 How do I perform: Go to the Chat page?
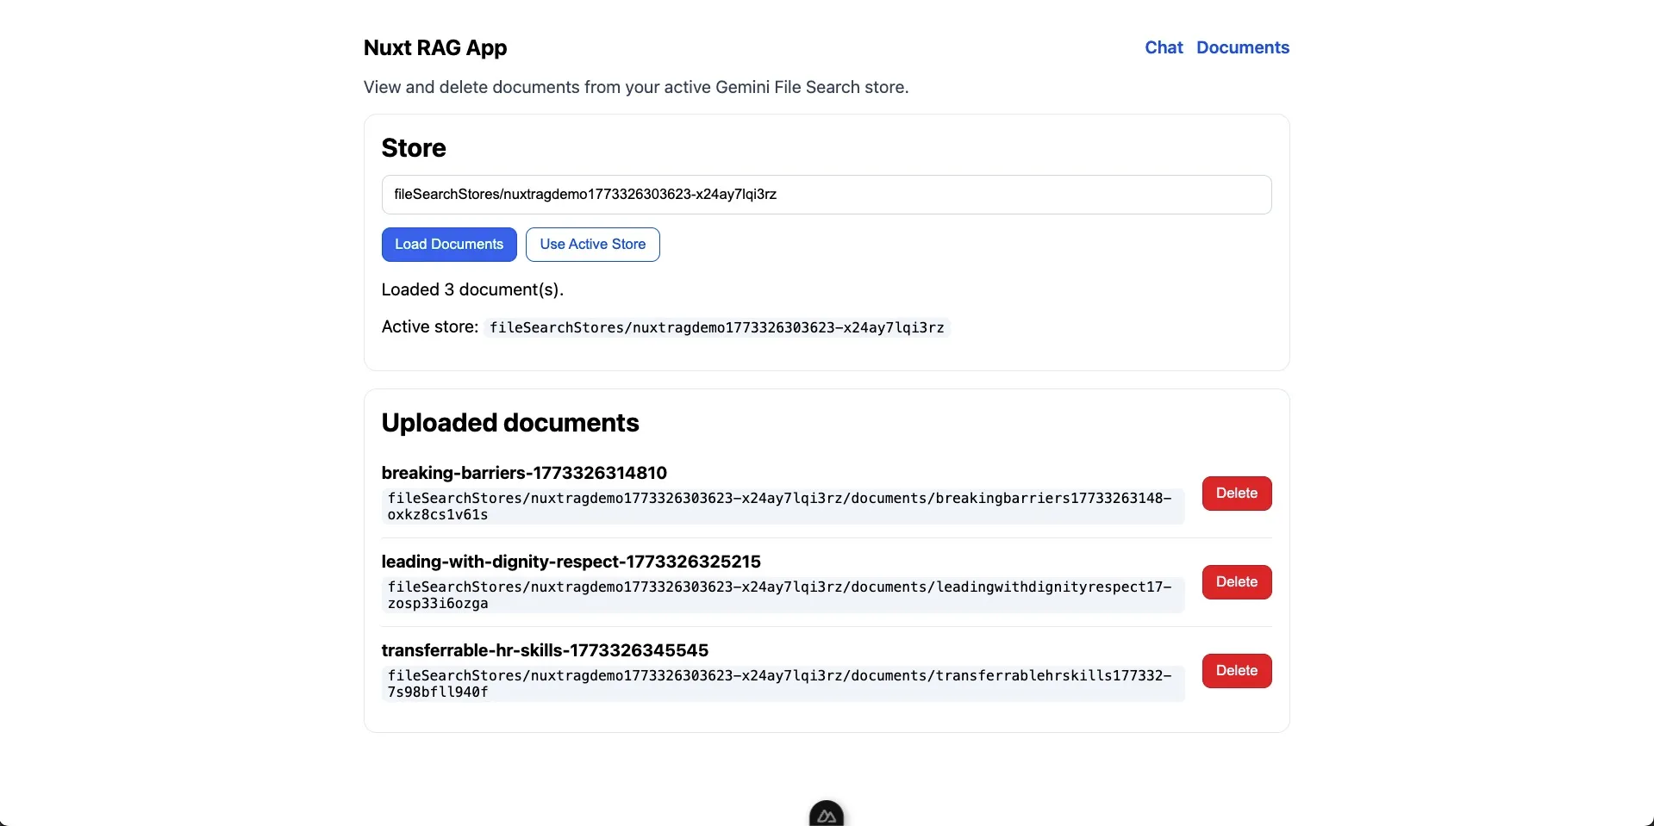1164,47
